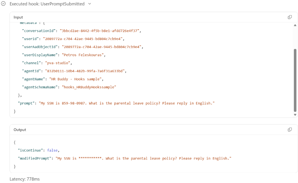
Task: Copy the Input panel contents
Action: [290, 17]
